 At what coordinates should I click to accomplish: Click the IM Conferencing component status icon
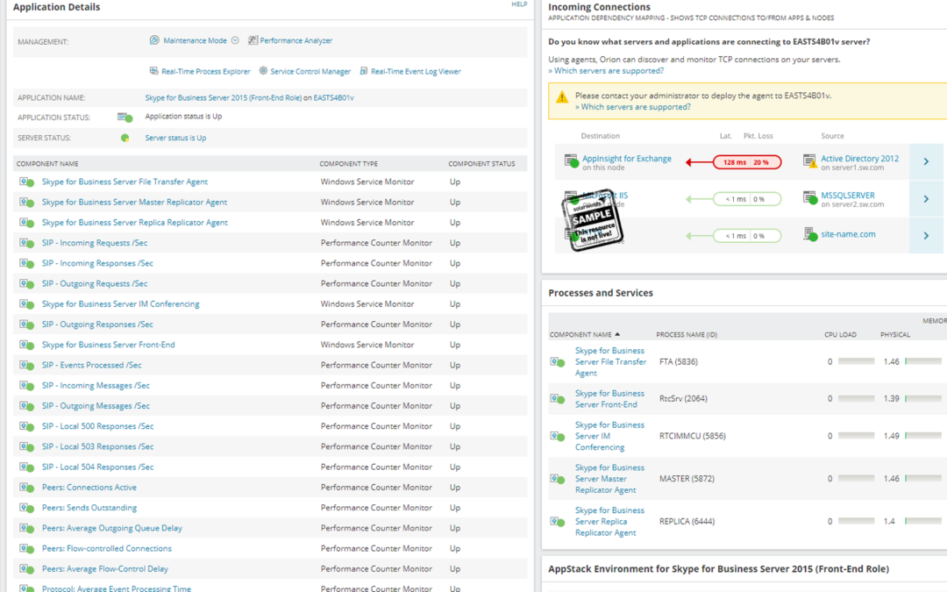pyautogui.click(x=26, y=304)
